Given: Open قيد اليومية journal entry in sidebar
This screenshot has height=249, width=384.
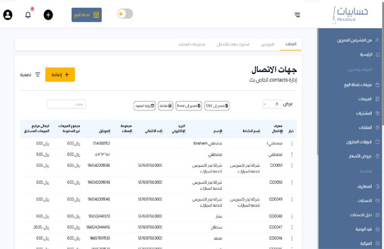Looking at the screenshot, I should coord(367,229).
